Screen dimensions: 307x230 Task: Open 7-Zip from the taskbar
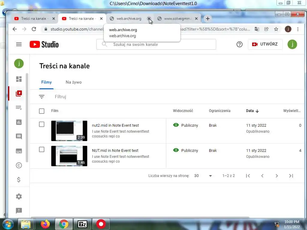pyautogui.click(x=82, y=224)
